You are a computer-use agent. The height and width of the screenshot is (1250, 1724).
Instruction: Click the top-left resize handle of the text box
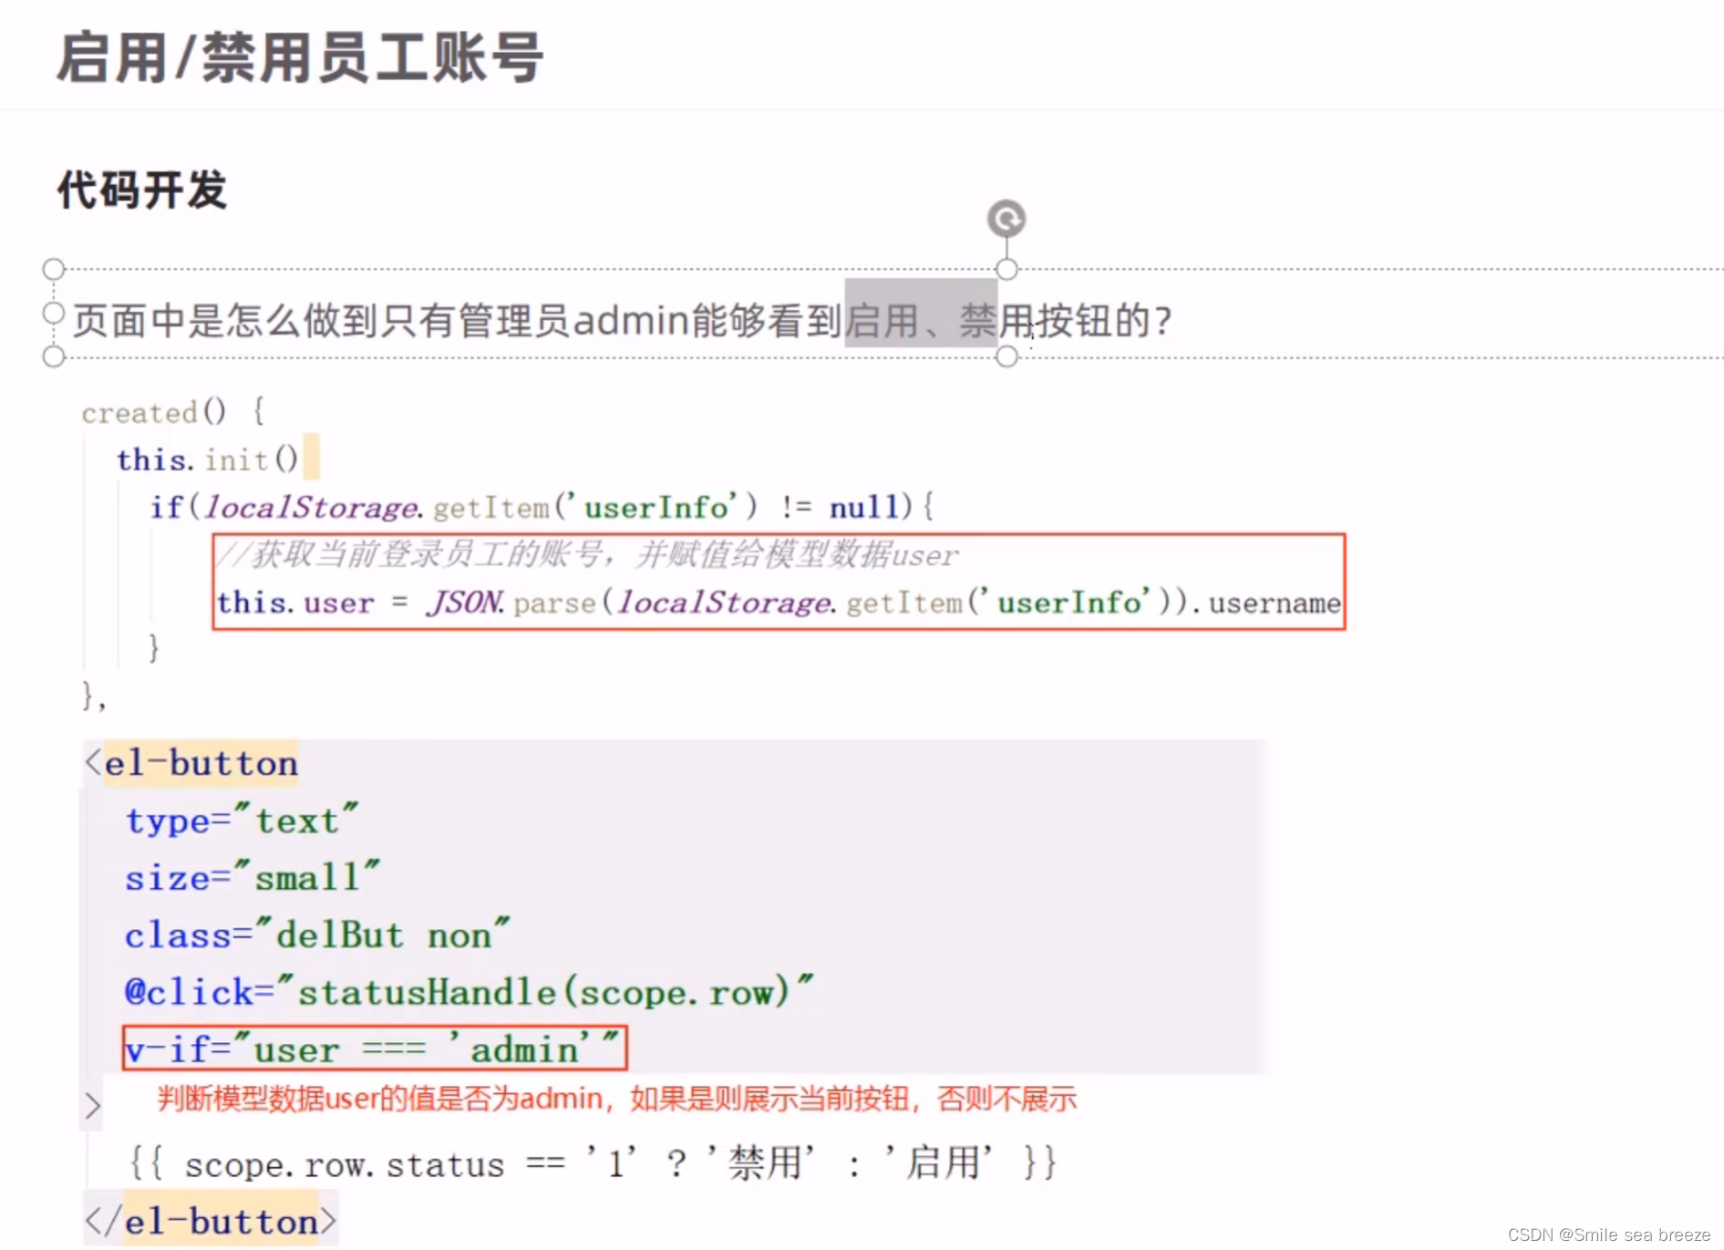tap(54, 269)
